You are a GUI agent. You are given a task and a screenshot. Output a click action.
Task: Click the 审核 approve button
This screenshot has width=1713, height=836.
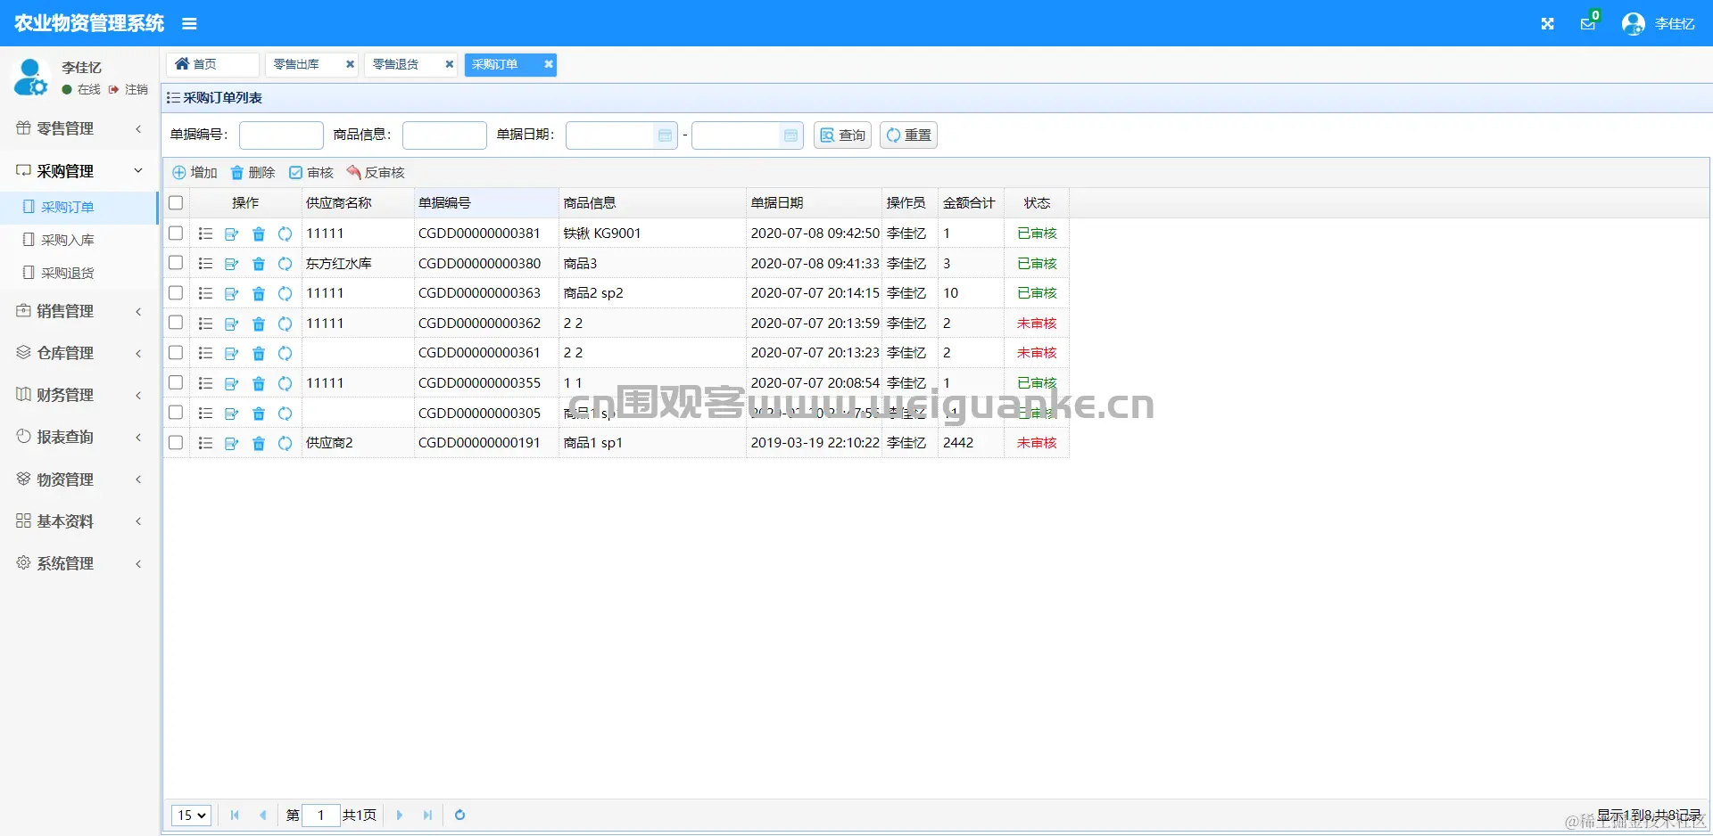[310, 173]
